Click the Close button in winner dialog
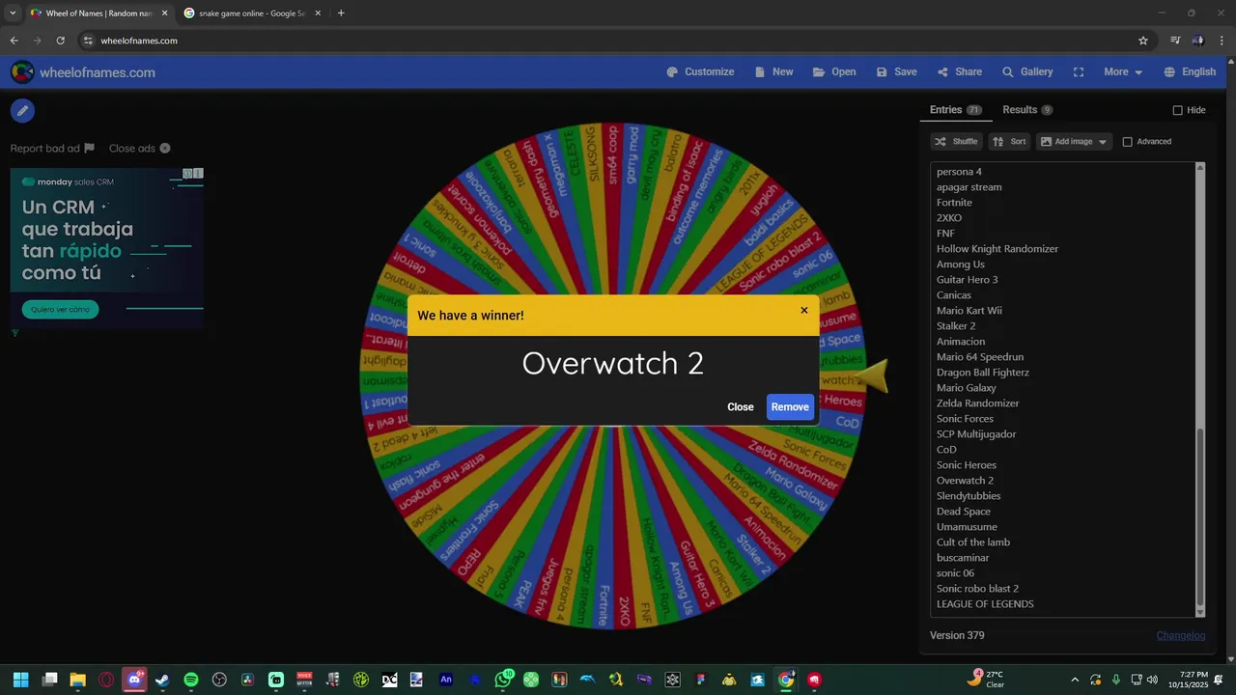Screen dimensions: 1236x695 tap(741, 407)
